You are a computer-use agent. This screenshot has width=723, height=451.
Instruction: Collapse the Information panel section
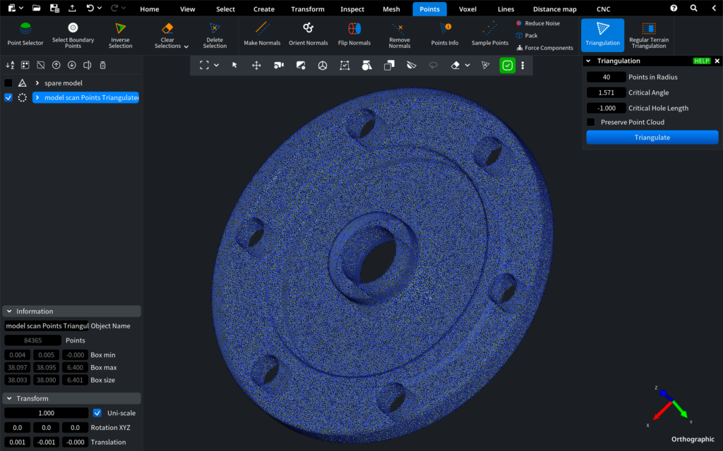click(8, 311)
